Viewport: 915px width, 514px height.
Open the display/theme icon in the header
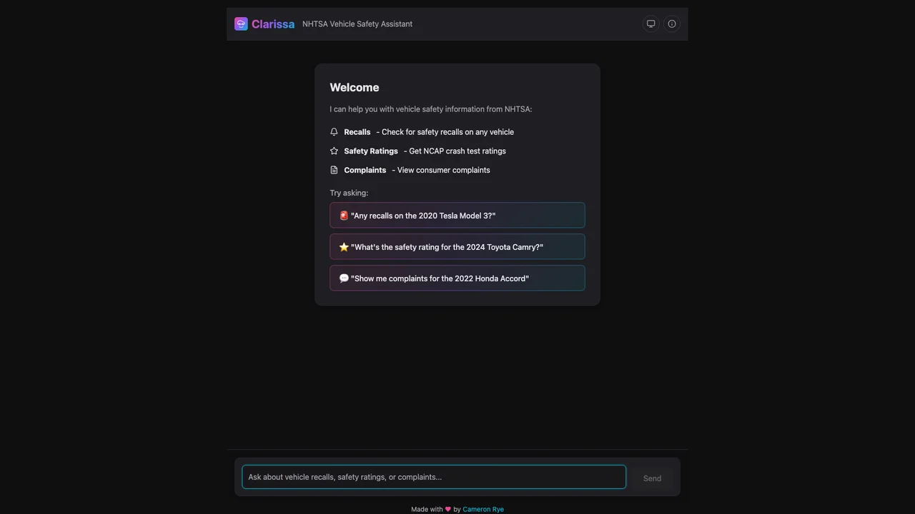[x=651, y=24]
